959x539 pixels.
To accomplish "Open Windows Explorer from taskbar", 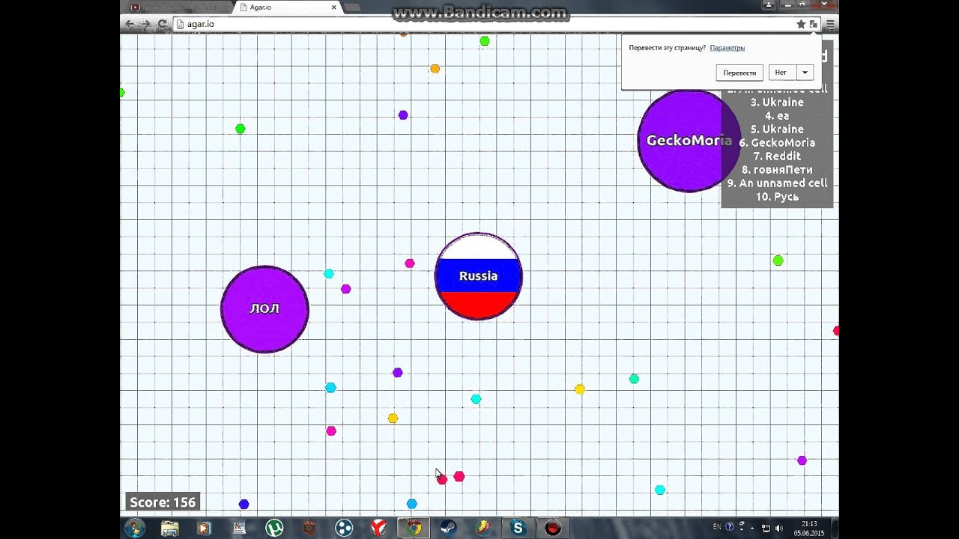I will click(170, 528).
